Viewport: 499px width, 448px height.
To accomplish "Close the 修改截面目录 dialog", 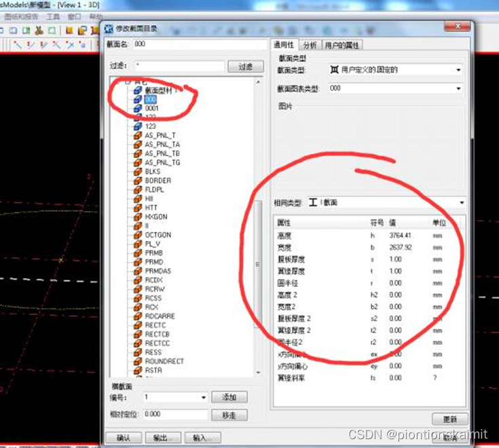I will coord(458,26).
